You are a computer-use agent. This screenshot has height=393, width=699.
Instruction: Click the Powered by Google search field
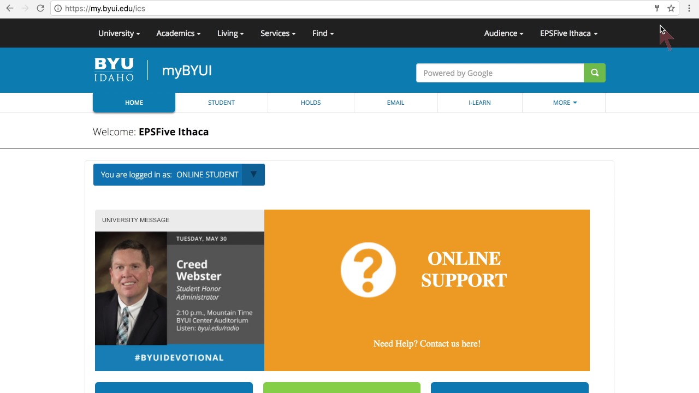(x=500, y=73)
